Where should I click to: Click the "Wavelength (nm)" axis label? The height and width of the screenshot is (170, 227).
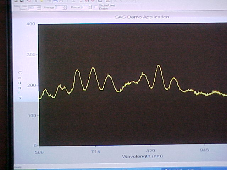[x=142, y=156]
